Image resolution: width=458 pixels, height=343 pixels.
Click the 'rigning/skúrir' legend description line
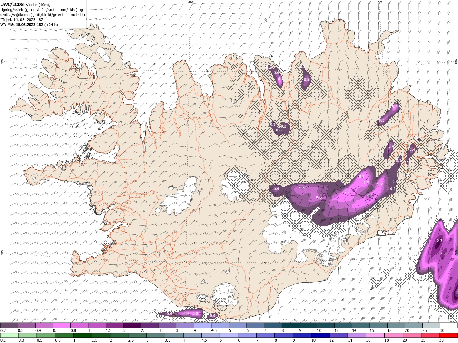click(42, 10)
